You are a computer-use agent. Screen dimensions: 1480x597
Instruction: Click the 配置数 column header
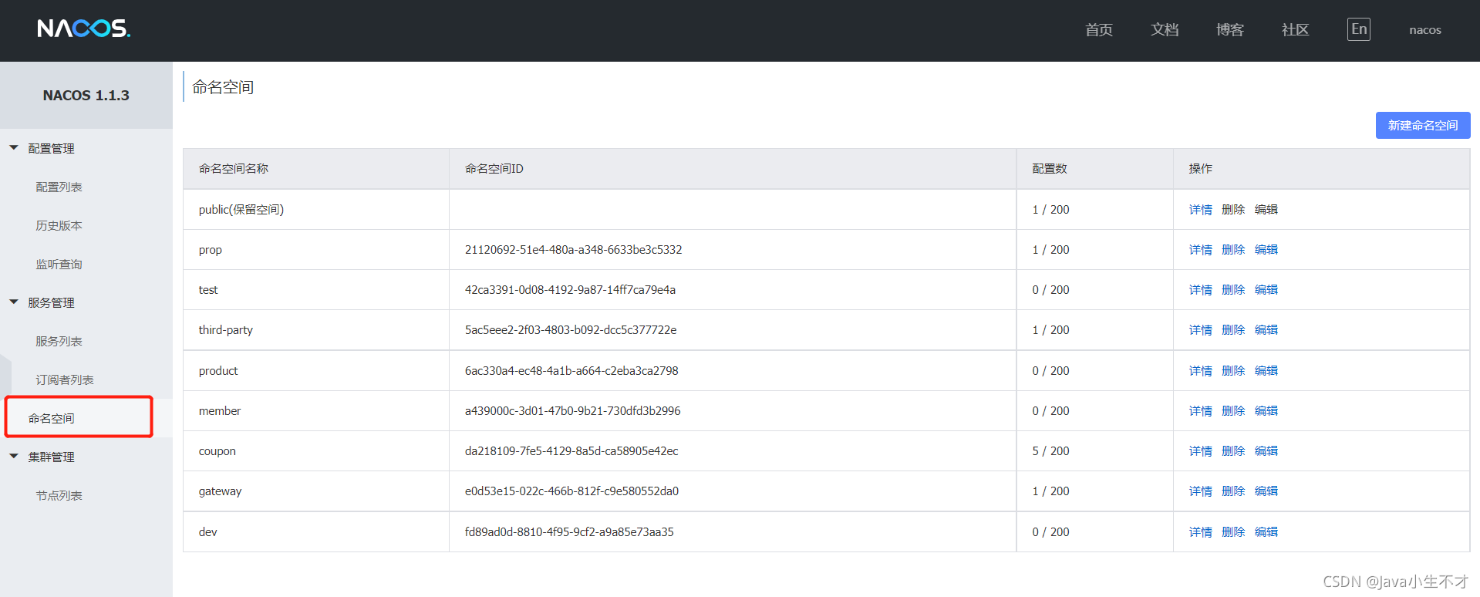click(1050, 168)
